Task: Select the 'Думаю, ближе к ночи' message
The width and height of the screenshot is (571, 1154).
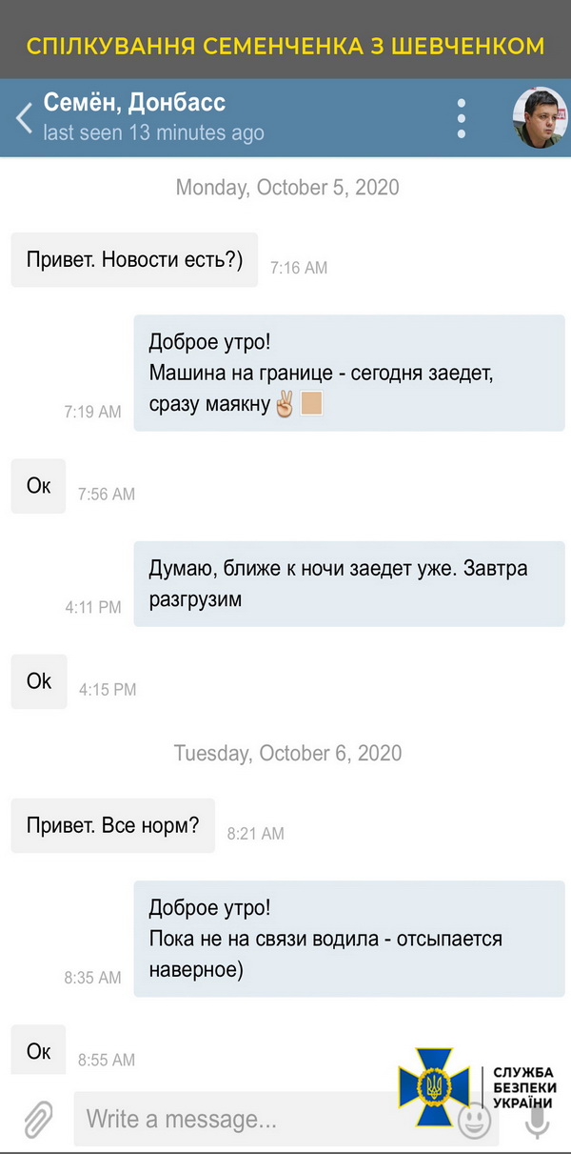Action: pos(348,584)
